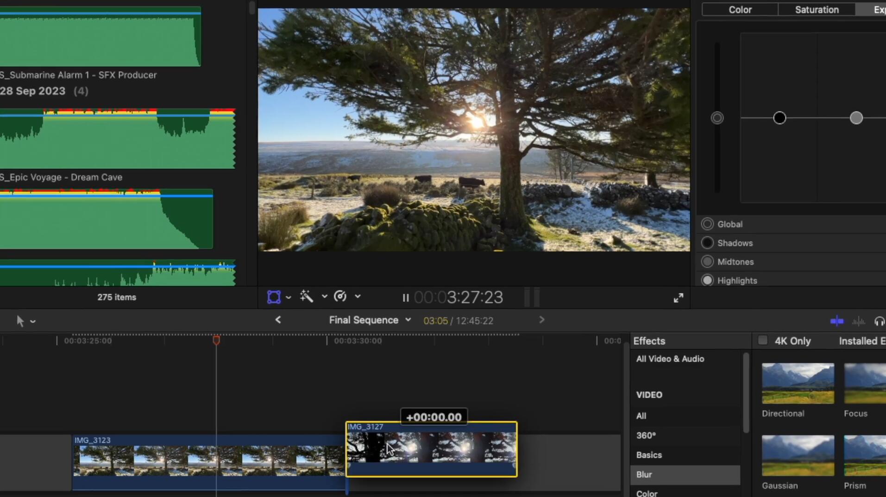886x497 pixels.
Task: Enable the 4K Only checkbox
Action: tap(762, 341)
